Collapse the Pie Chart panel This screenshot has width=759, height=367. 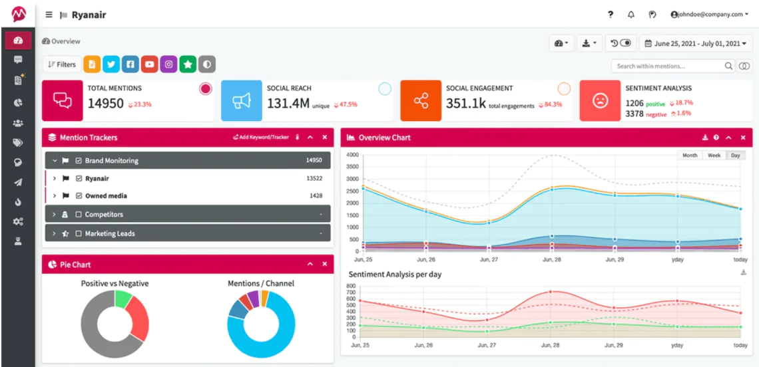pyautogui.click(x=310, y=265)
